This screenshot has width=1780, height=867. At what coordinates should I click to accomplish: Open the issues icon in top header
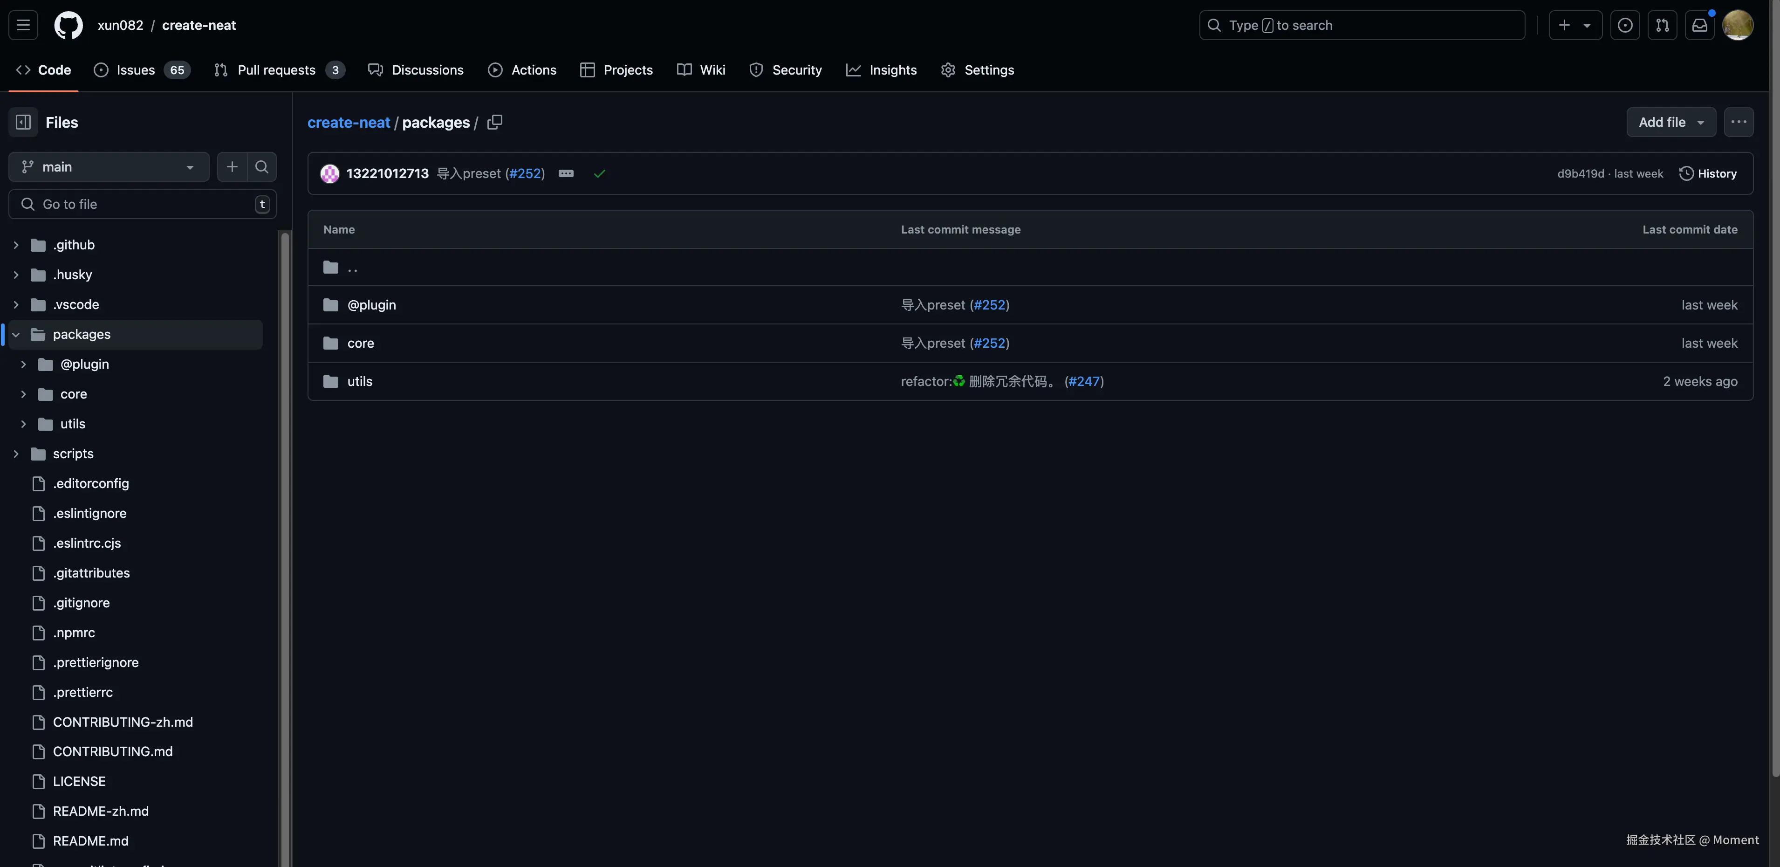1624,26
